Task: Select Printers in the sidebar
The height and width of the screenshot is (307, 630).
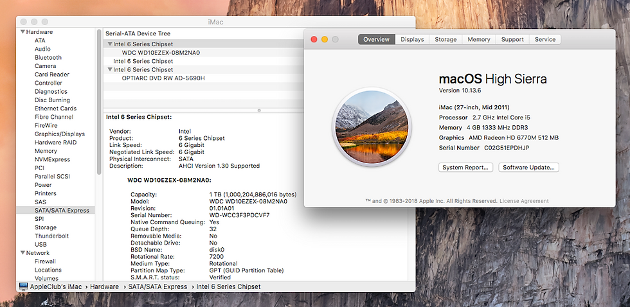Action: coord(46,193)
